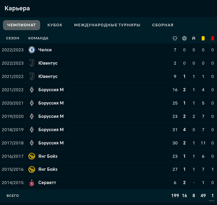Switch to the Сборная tab
The height and width of the screenshot is (205, 217).
click(x=163, y=25)
